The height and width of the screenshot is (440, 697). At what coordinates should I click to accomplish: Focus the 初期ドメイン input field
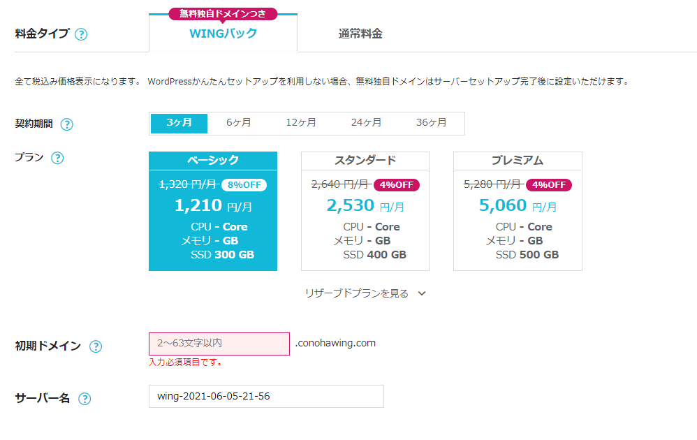pos(219,344)
